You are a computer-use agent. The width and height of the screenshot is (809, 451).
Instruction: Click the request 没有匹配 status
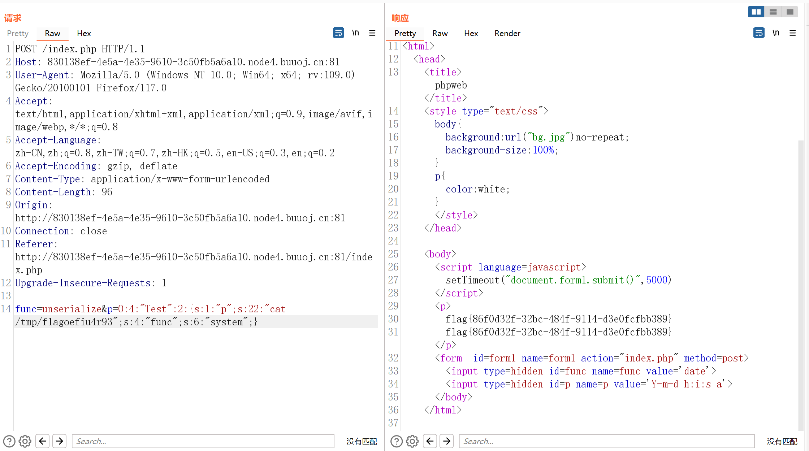click(362, 441)
